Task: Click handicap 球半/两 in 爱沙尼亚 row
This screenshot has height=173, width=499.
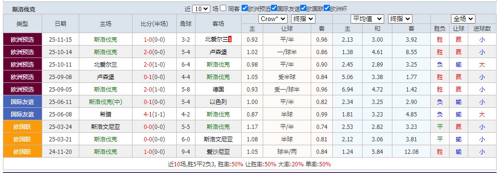Action: [287, 152]
